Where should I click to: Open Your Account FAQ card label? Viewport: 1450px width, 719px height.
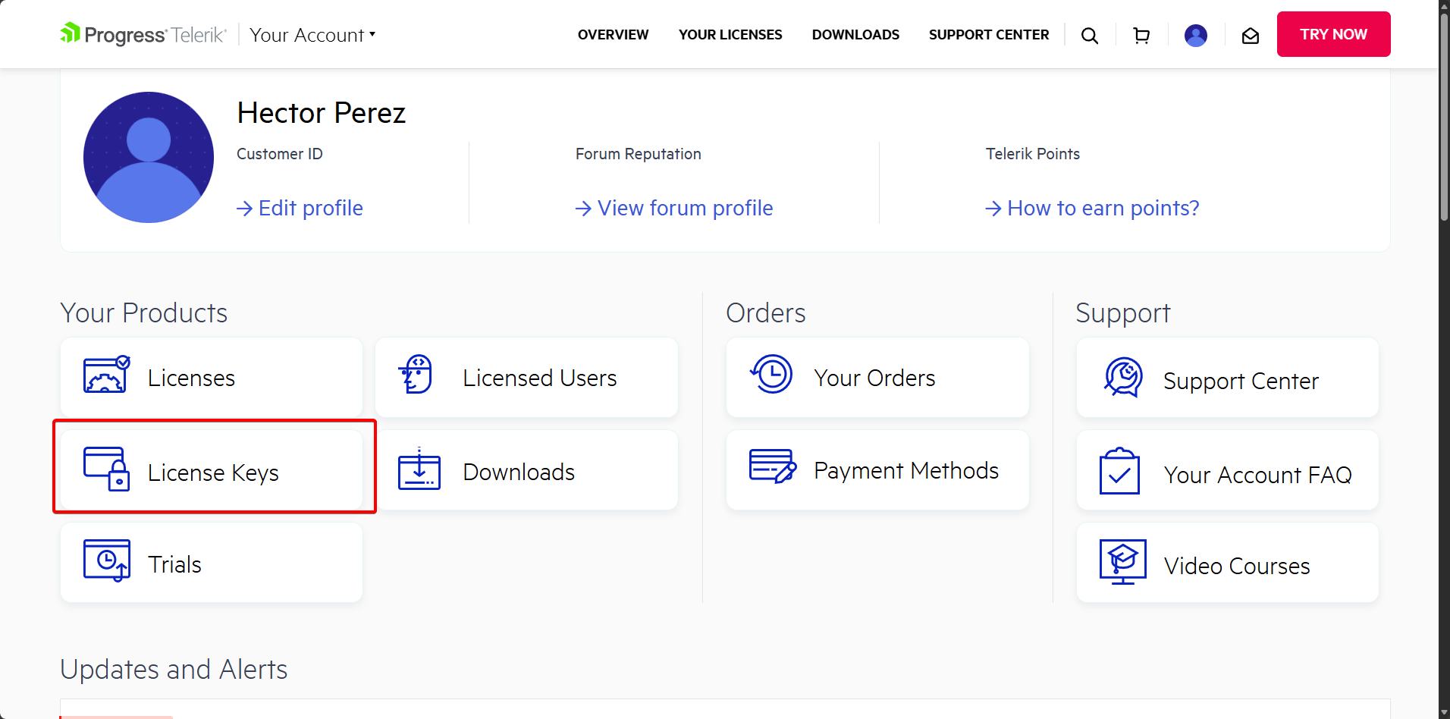click(x=1257, y=475)
